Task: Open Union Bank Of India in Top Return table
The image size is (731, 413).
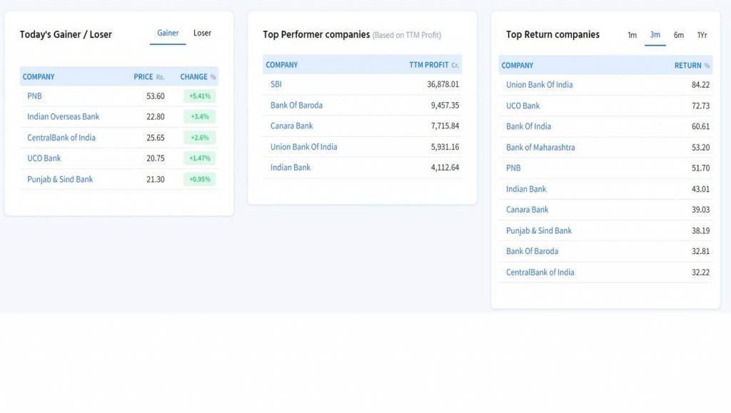Action: point(540,85)
